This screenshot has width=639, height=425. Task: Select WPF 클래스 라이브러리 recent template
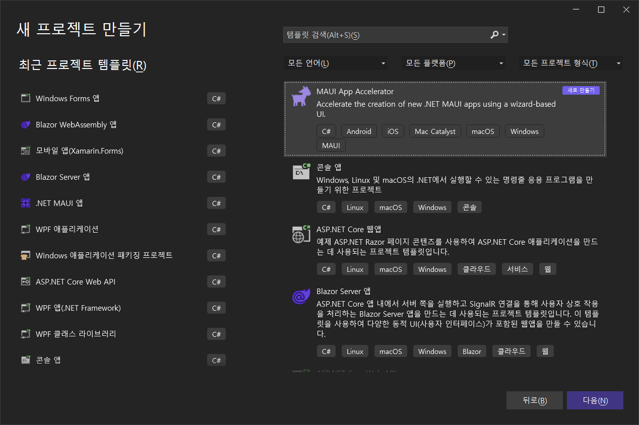coord(123,334)
